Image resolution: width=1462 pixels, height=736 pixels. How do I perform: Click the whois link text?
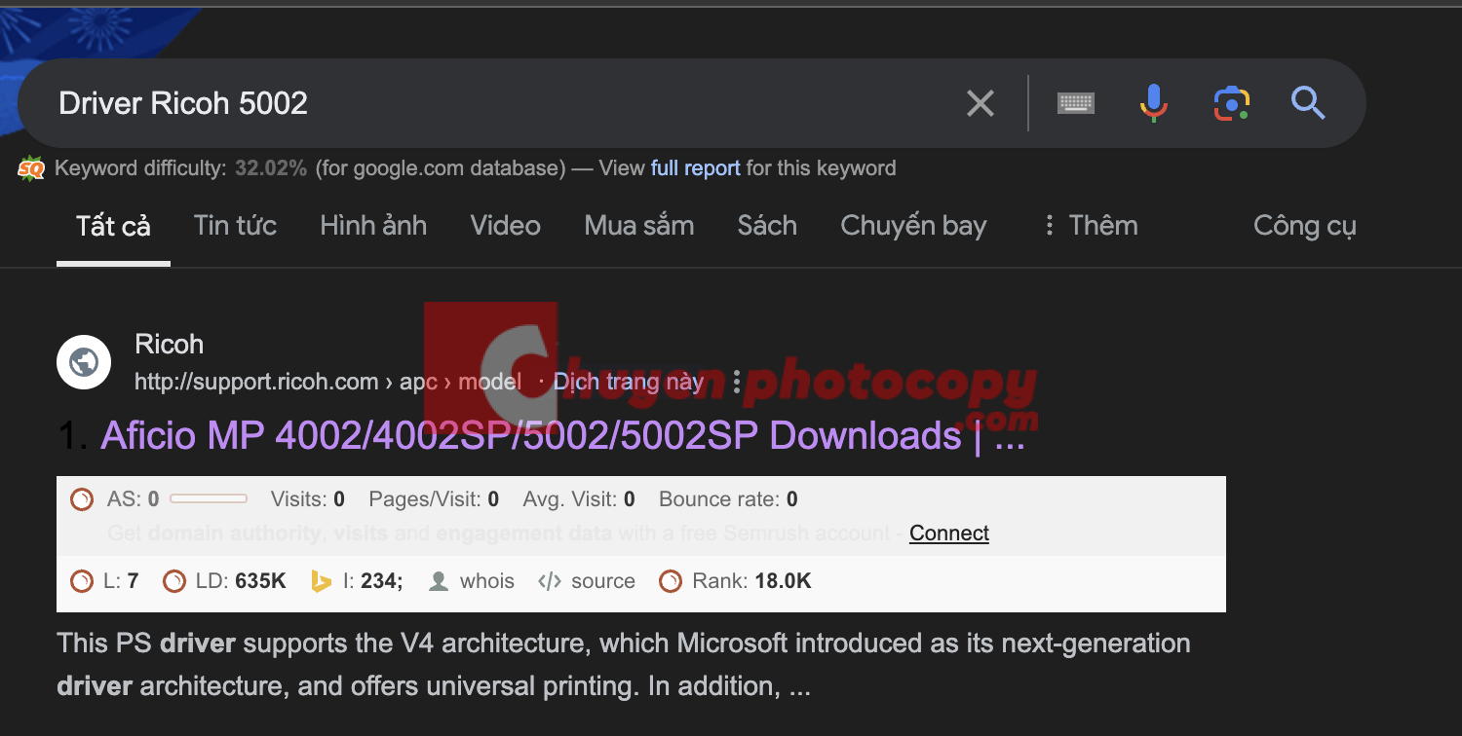point(487,581)
